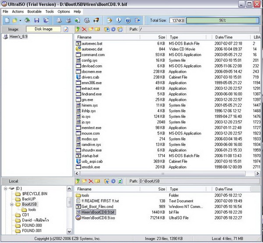Select io.sys in the image file list
Viewport: 263px width, 243px height.
pos(86,116)
